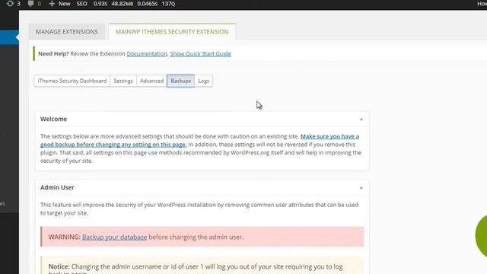
Task: Open the SEO admin bar menu
Action: tap(81, 4)
